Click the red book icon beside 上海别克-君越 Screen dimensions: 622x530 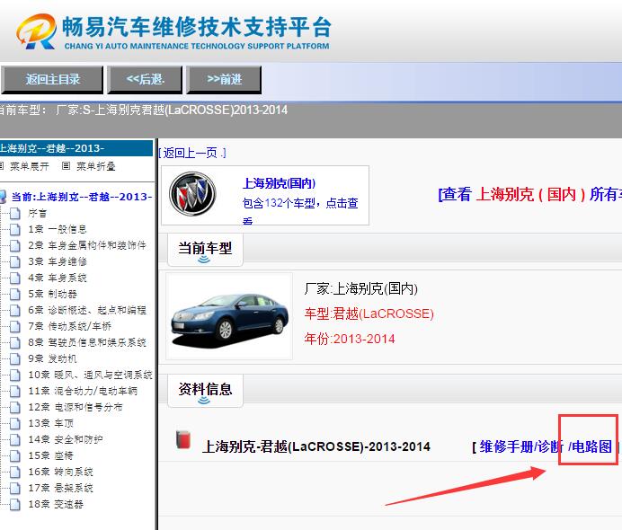point(182,439)
